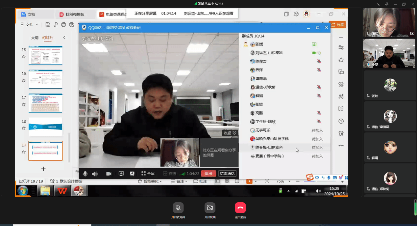Screen dimensions: 417x226
Task: Click the red hang-up 退出通话 icon
Action: coord(240,208)
